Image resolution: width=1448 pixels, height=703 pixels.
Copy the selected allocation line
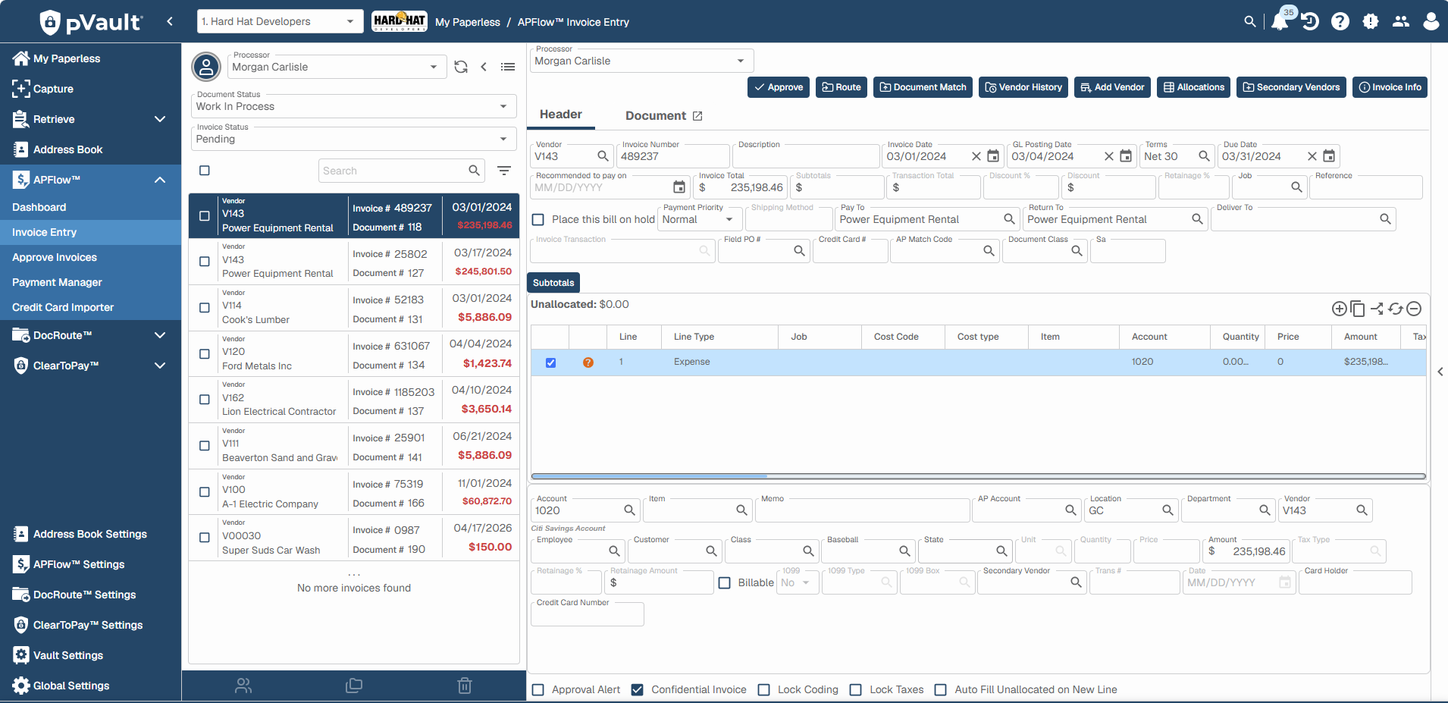(x=1358, y=309)
